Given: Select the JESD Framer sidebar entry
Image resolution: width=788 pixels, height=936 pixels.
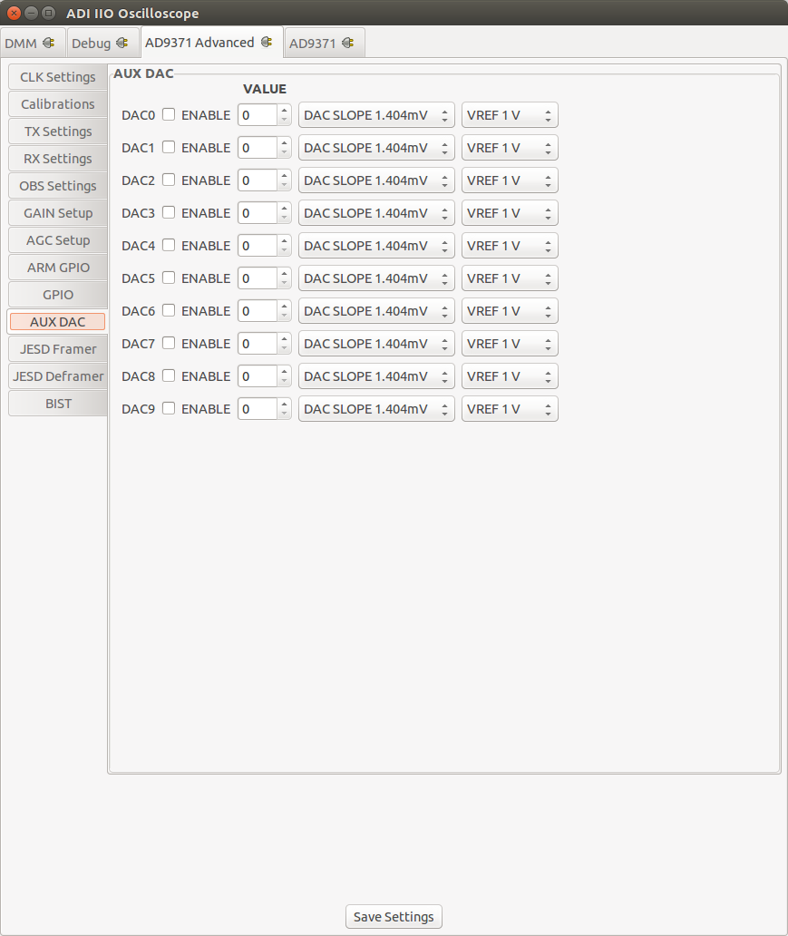Looking at the screenshot, I should [x=57, y=349].
